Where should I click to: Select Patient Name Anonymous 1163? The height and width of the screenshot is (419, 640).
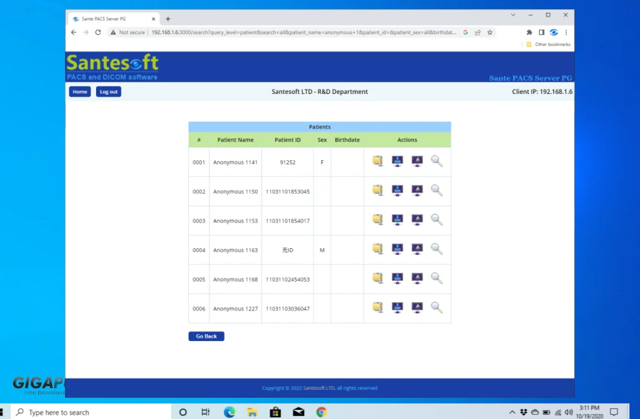pyautogui.click(x=235, y=250)
